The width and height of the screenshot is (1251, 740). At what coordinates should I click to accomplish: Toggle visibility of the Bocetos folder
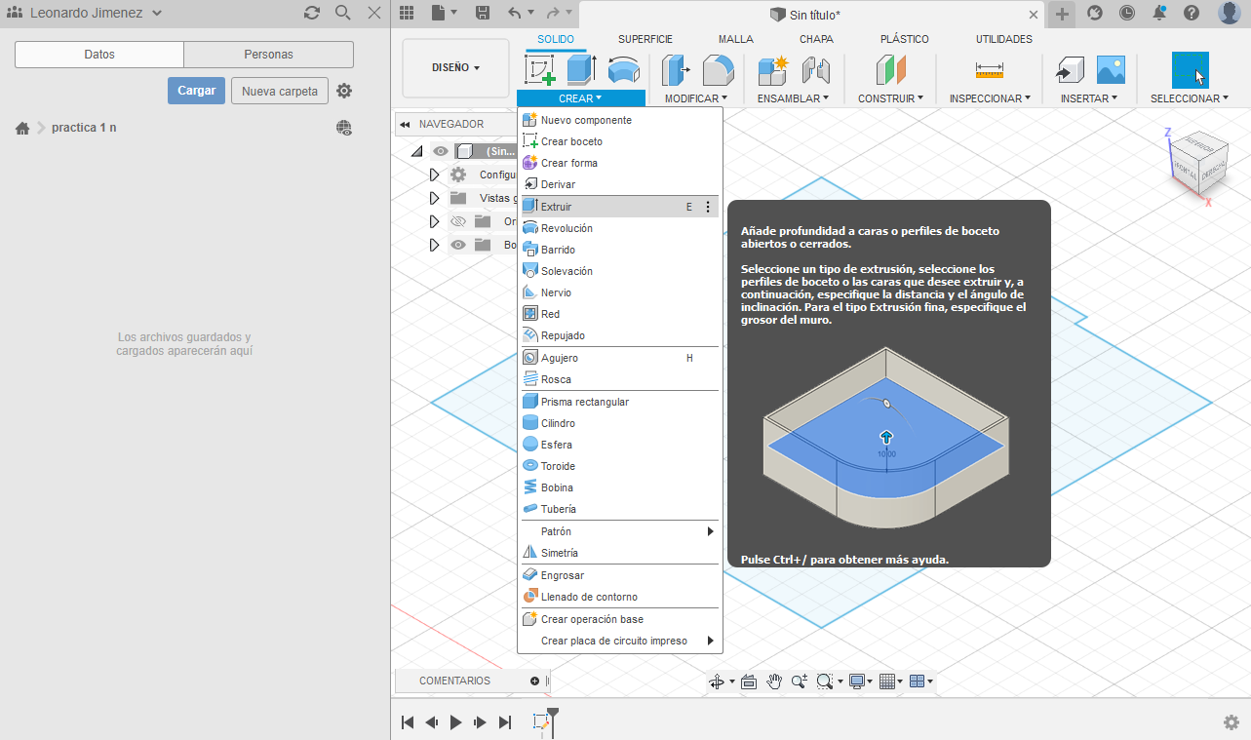pos(458,245)
